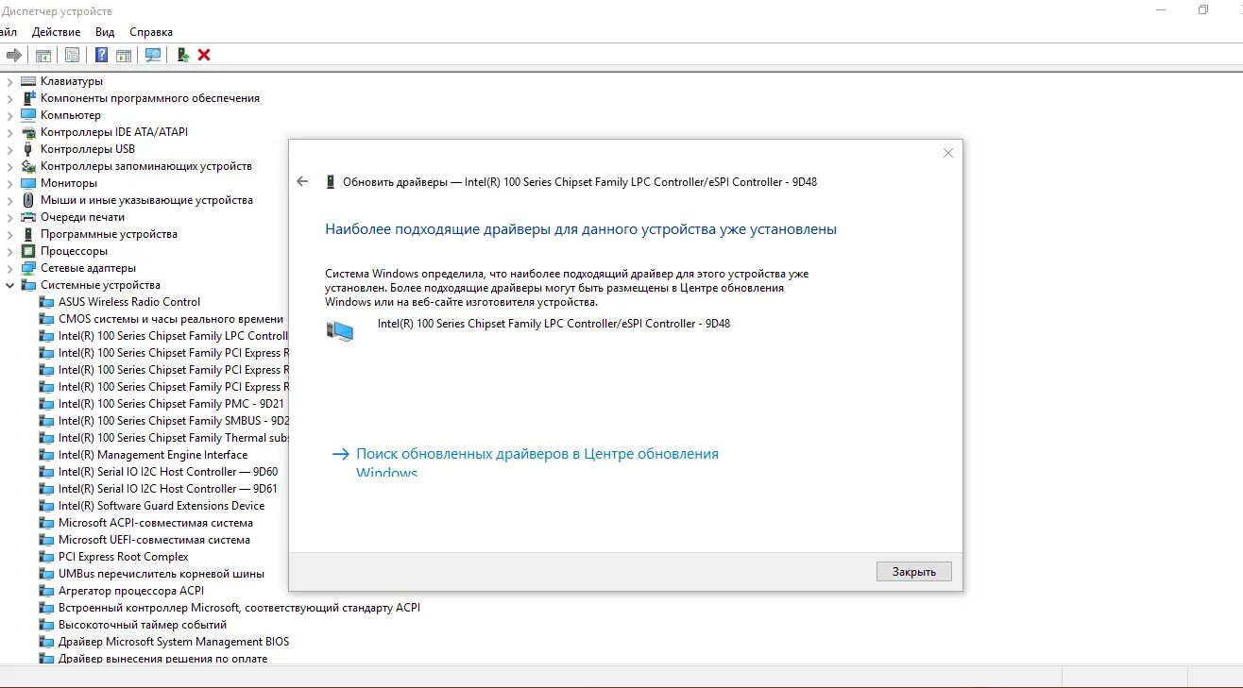Image resolution: width=1243 pixels, height=688 pixels.
Task: Click the icon of UMBus перечислитель корневой шины
Action: [x=46, y=574]
